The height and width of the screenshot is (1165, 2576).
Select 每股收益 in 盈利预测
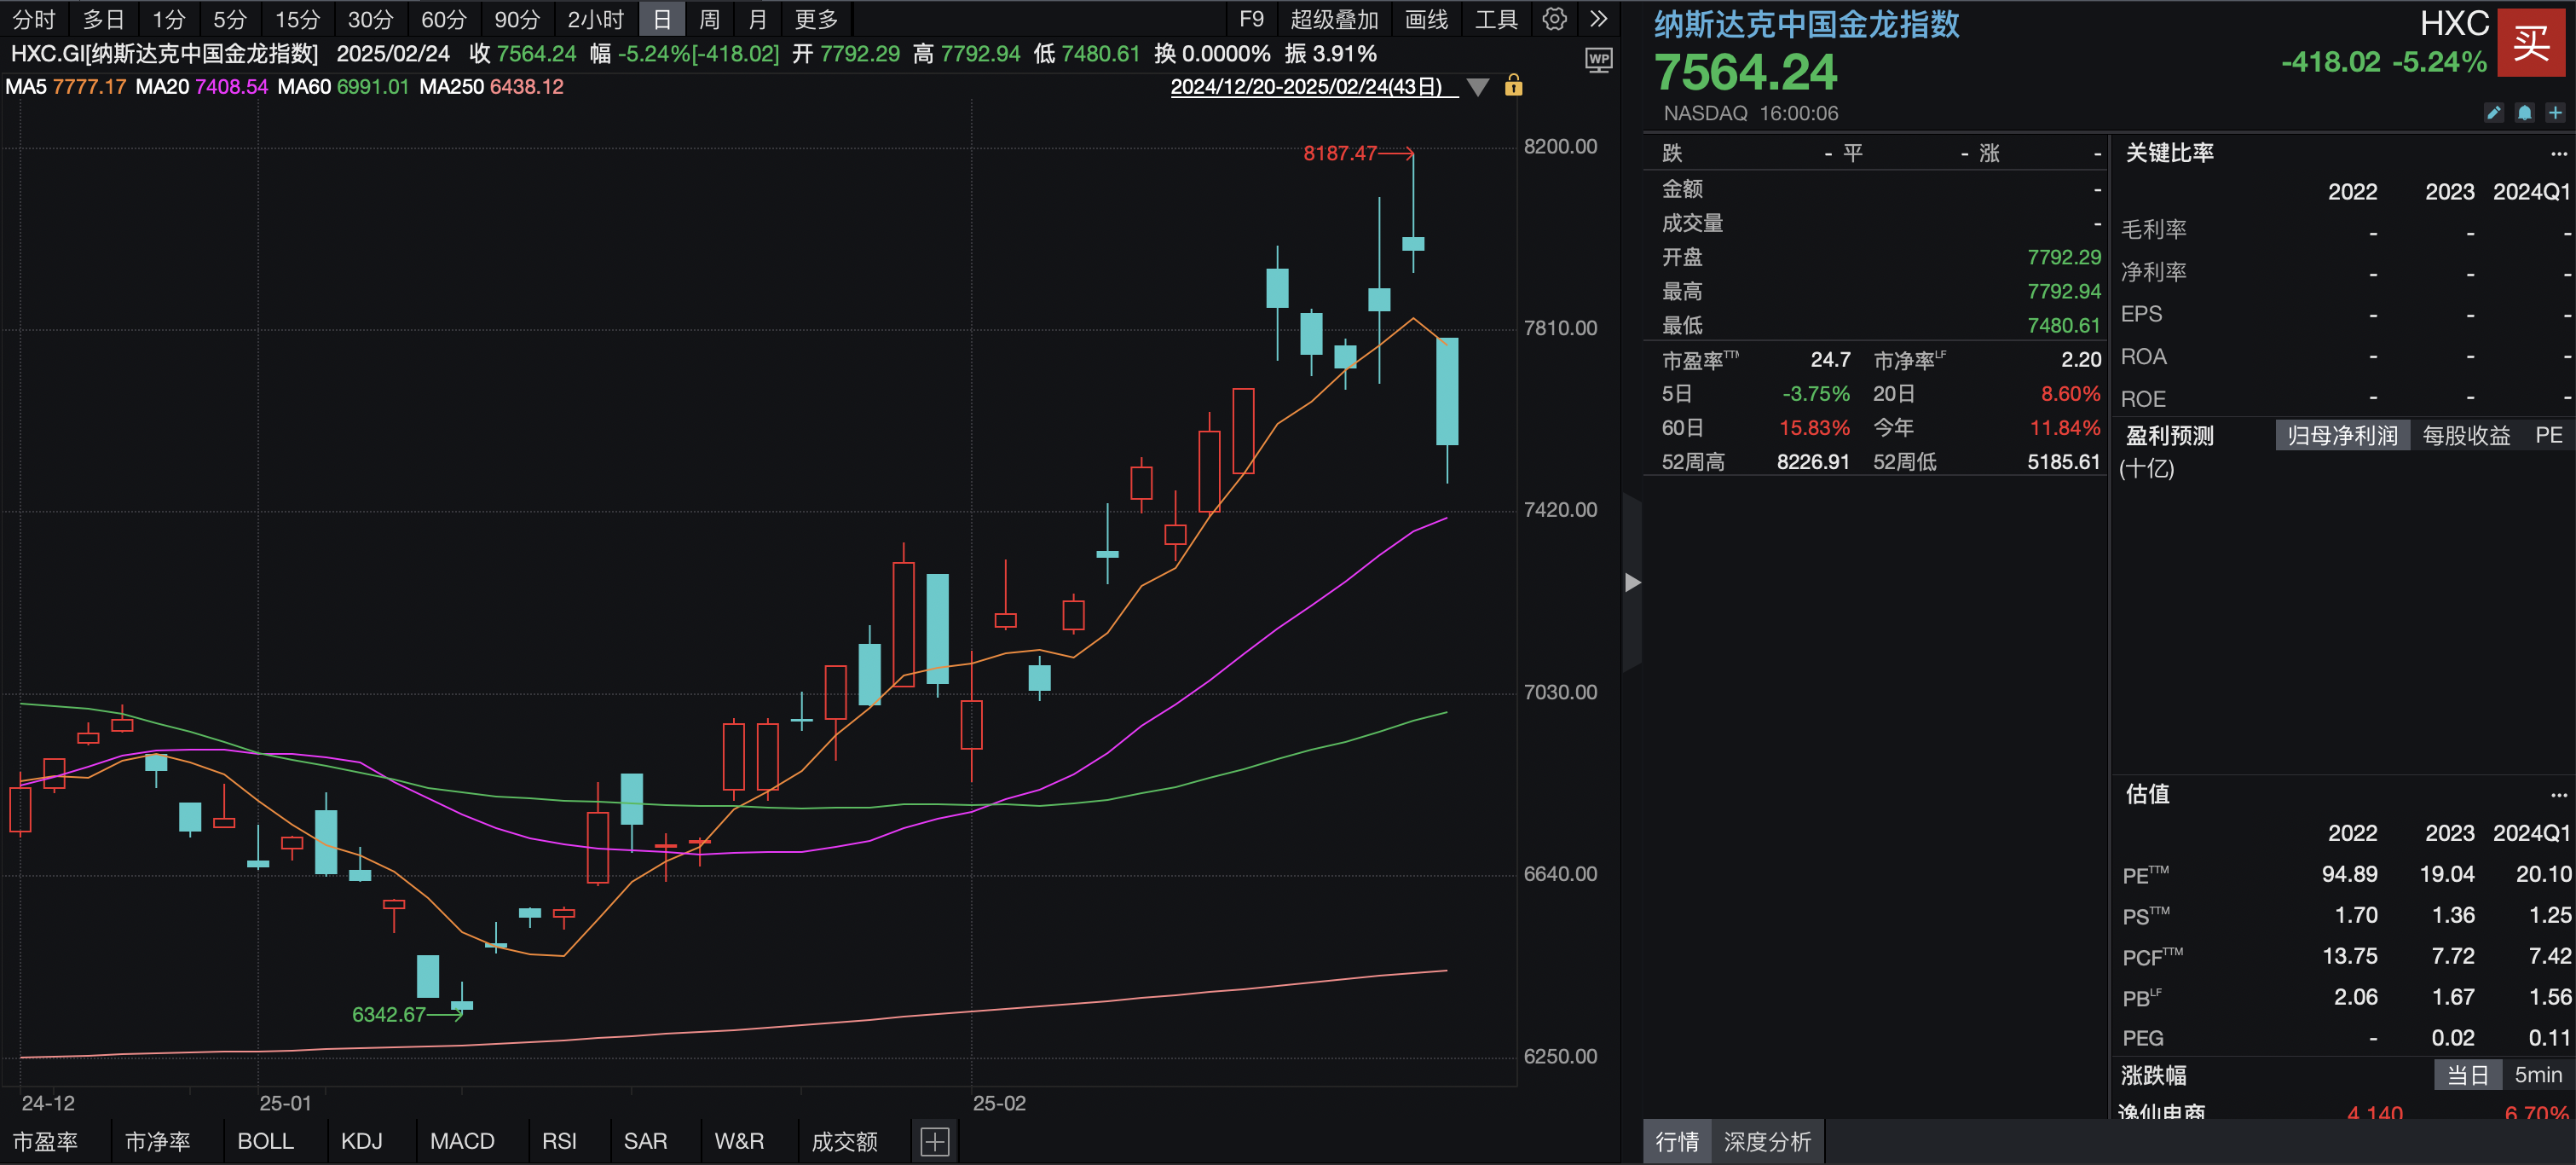2465,435
